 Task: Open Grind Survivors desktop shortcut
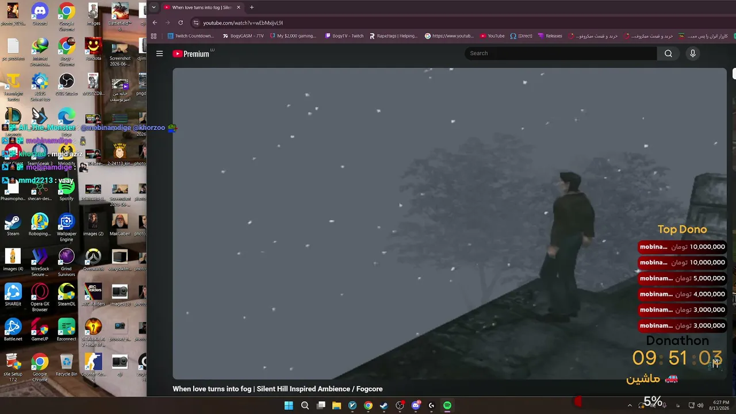[x=66, y=263]
